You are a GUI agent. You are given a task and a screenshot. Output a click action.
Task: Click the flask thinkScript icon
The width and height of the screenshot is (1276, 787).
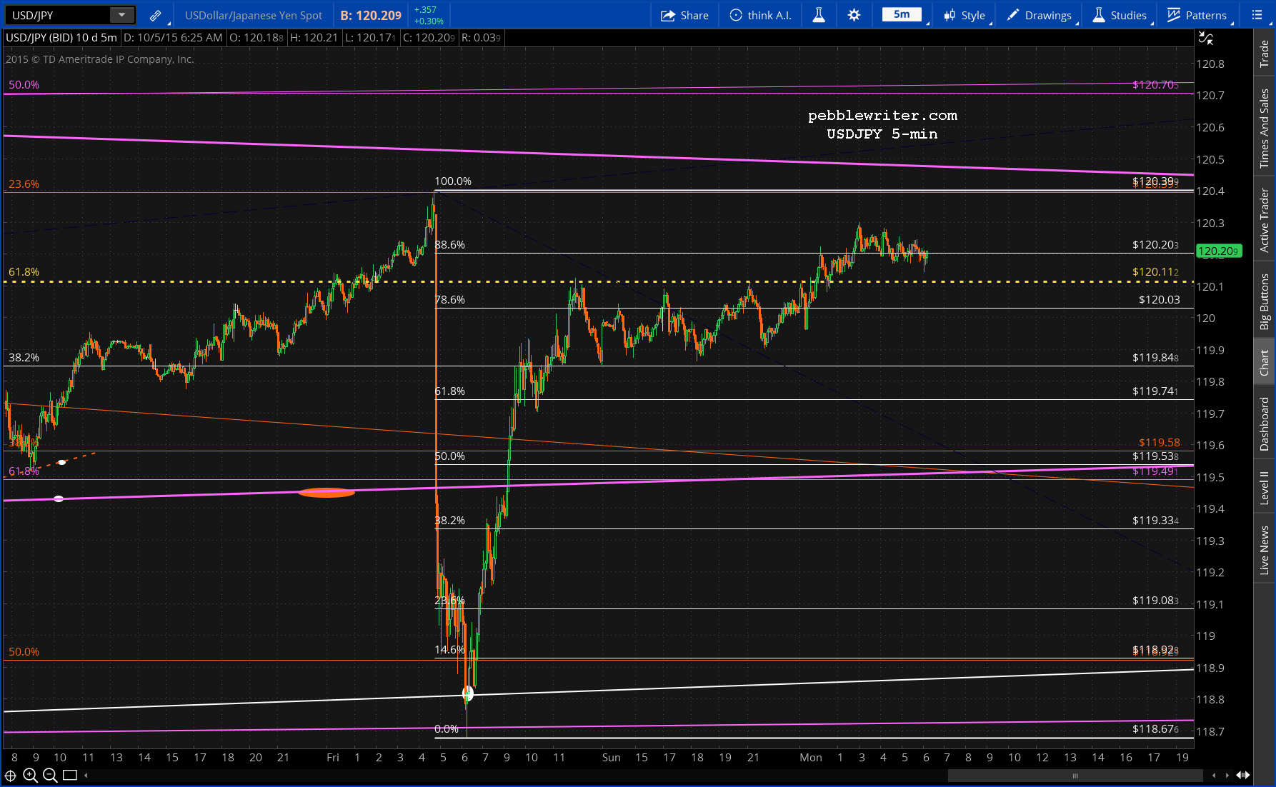[819, 15]
